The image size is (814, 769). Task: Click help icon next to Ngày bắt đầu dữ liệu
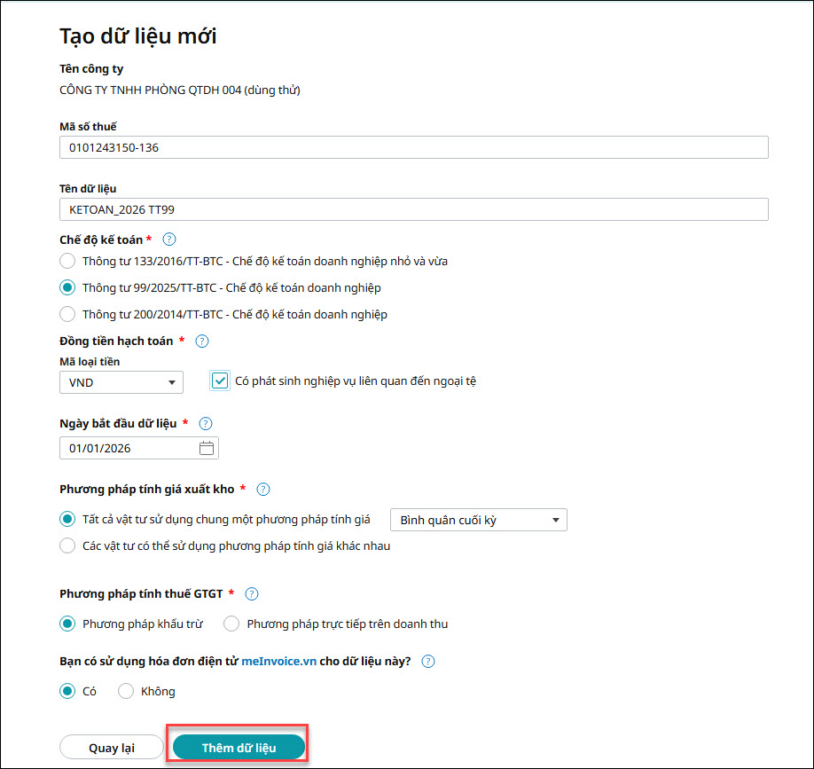tap(206, 424)
